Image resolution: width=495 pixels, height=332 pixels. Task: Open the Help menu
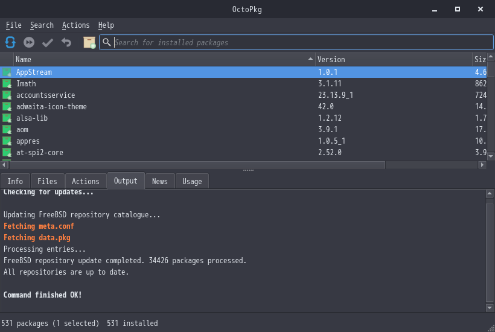point(106,25)
